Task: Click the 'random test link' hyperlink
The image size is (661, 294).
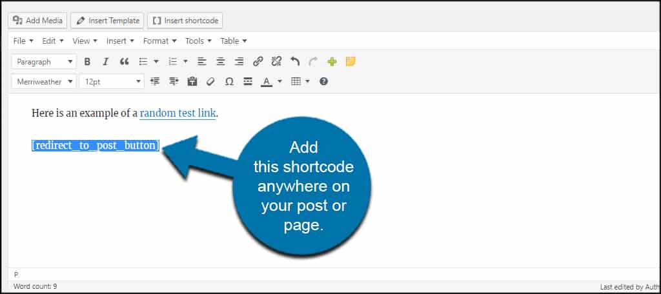Action: [178, 113]
